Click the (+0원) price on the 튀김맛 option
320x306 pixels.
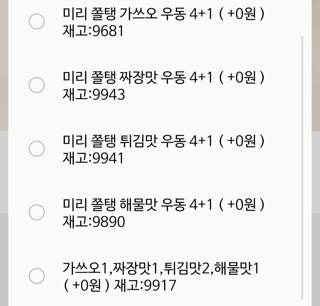coord(241,142)
